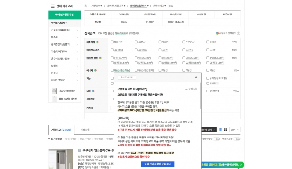Image resolution: width=292 pixels, height=169 pixels.
Task: Open the 가전/TV breadcrumb dropdown
Action: pos(97,6)
